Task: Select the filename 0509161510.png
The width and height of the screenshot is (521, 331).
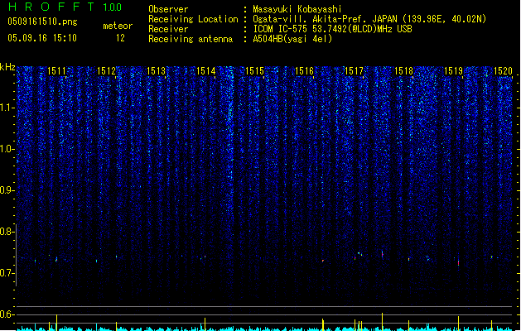Action: pos(42,22)
